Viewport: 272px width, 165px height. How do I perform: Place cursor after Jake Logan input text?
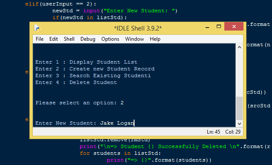(x=134, y=123)
